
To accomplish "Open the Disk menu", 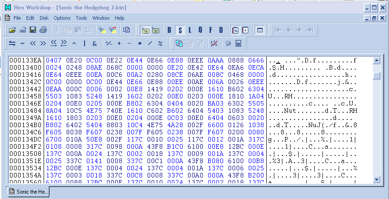I will 44,18.
